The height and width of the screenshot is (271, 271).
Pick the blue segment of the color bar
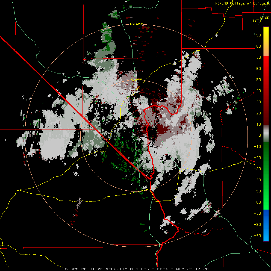(266, 225)
